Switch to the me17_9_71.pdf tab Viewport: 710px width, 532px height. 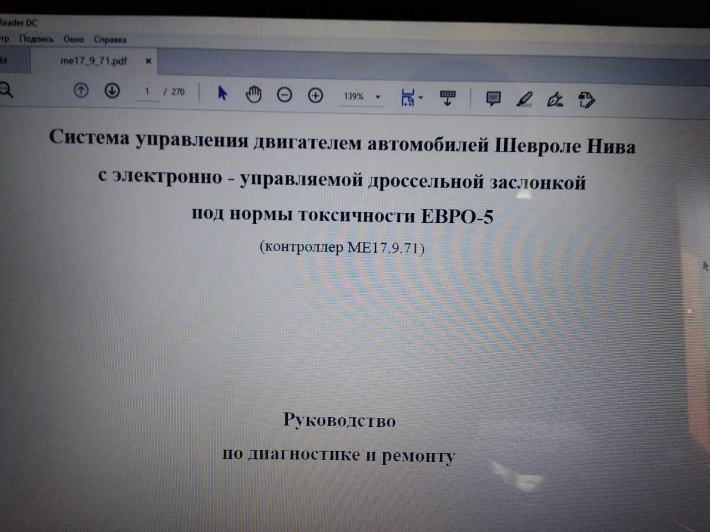[94, 61]
